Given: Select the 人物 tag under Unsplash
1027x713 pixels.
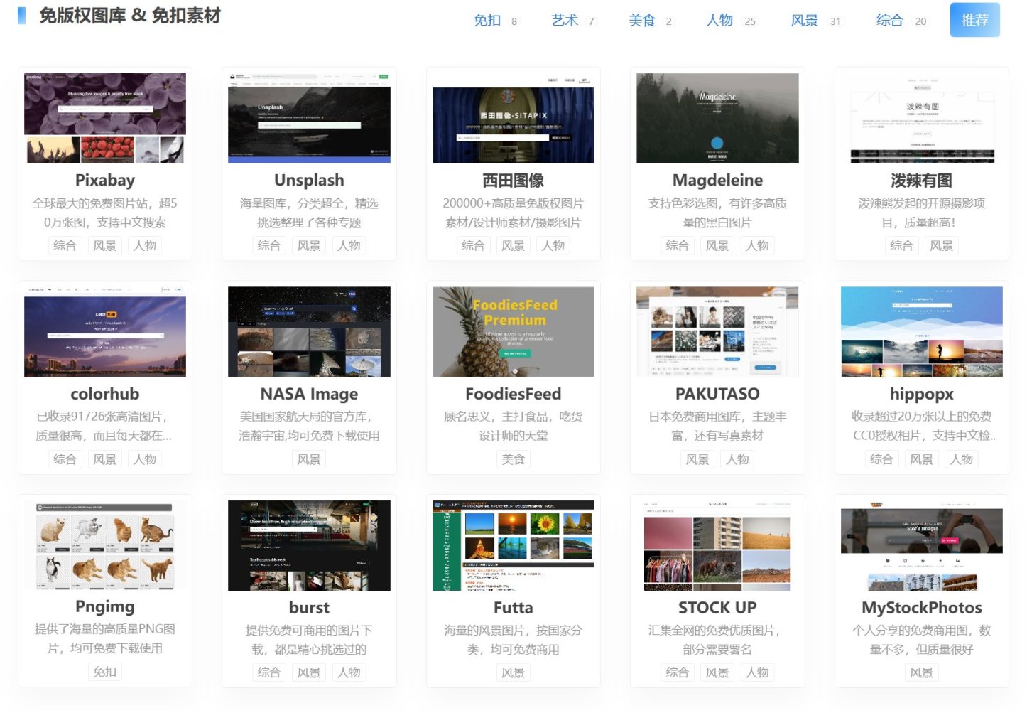Looking at the screenshot, I should coord(349,245).
